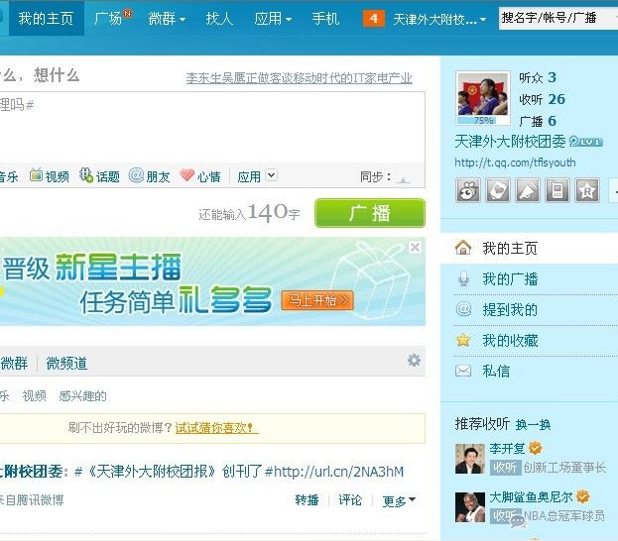Click the mobile phone badge icon in profile
This screenshot has height=541, width=618.
pyautogui.click(x=557, y=190)
